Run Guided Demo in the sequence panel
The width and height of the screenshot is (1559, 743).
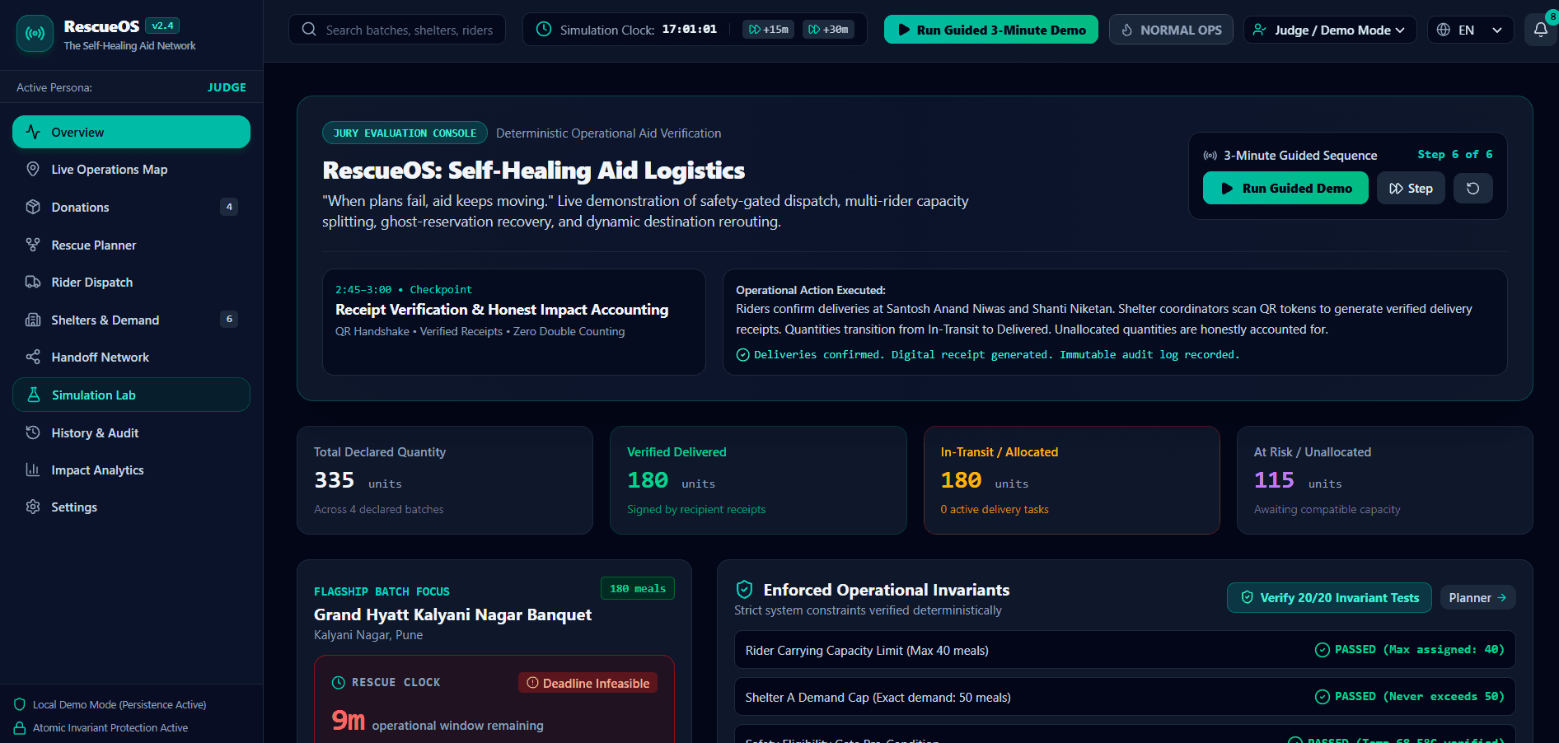coord(1285,189)
